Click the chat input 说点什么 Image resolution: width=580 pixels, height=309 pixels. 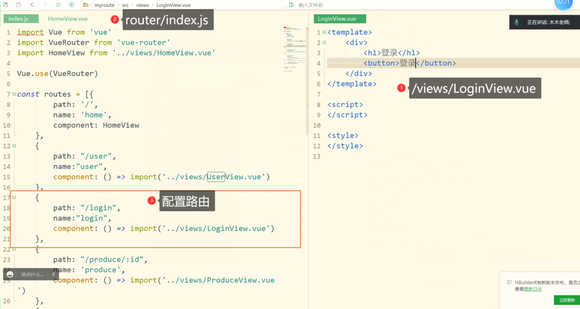32,274
